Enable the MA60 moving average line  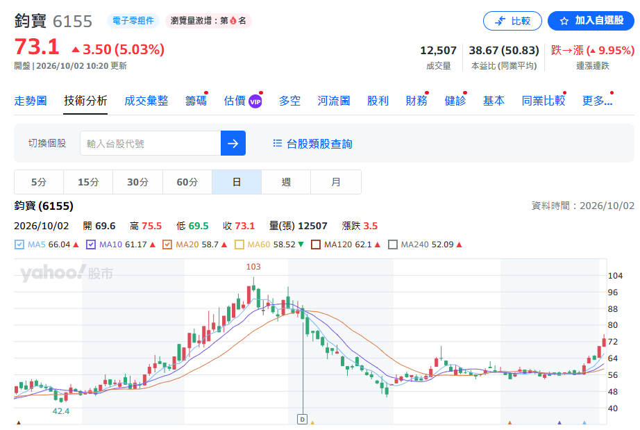click(239, 245)
